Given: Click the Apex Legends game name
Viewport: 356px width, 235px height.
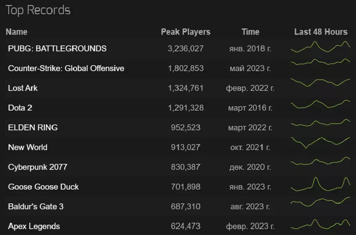Looking at the screenshot, I should (34, 226).
